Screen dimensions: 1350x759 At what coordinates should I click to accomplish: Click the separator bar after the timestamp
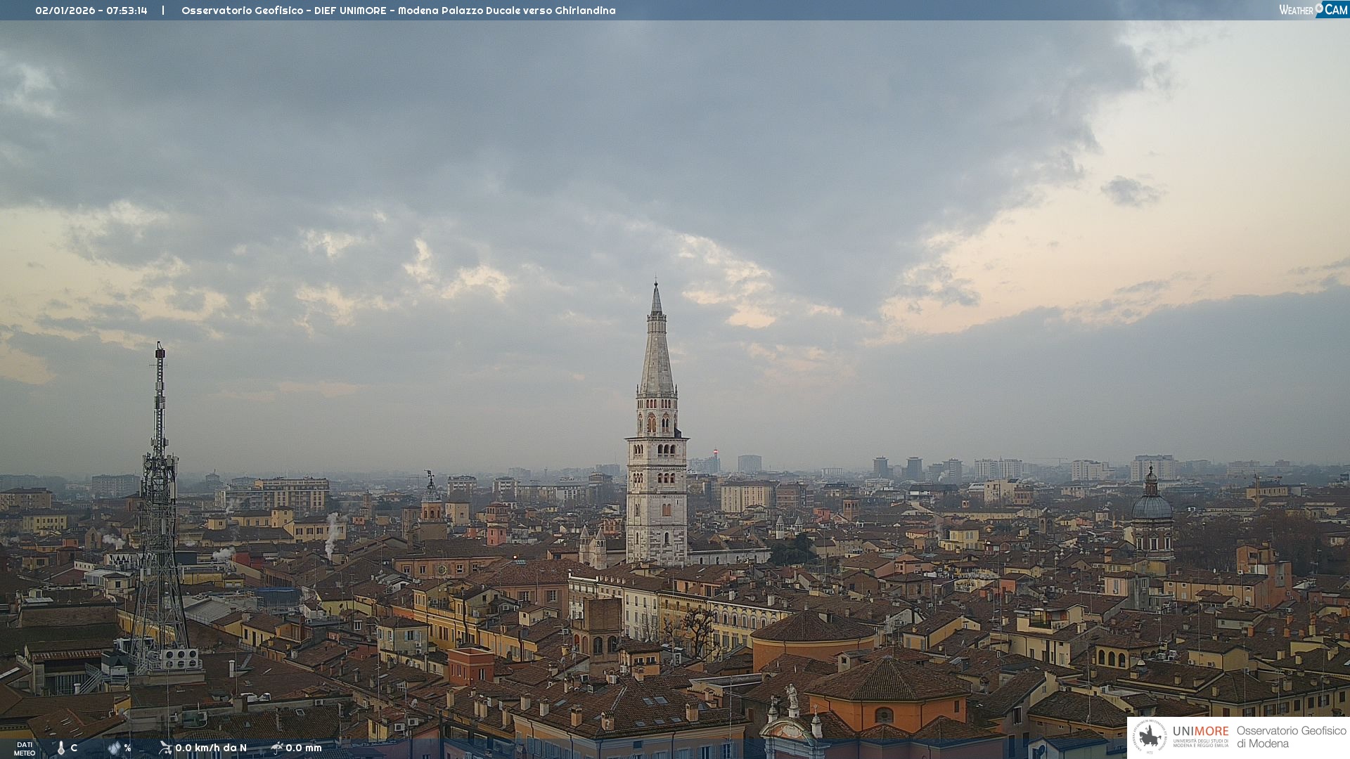tap(163, 11)
